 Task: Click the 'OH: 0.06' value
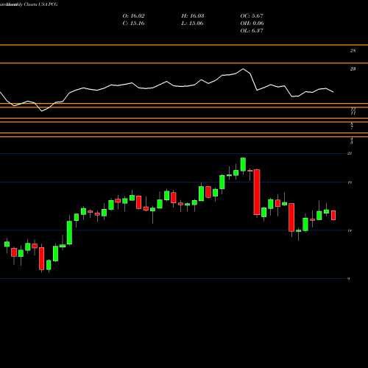[x=252, y=24]
